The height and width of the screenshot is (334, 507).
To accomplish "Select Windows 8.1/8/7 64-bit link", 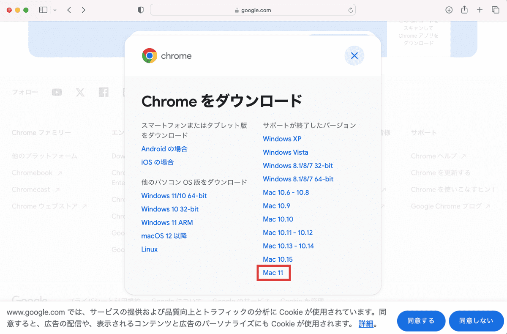I will tap(298, 179).
